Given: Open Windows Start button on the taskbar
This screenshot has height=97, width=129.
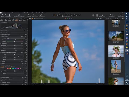Looking at the screenshot, I should tap(127, 13).
